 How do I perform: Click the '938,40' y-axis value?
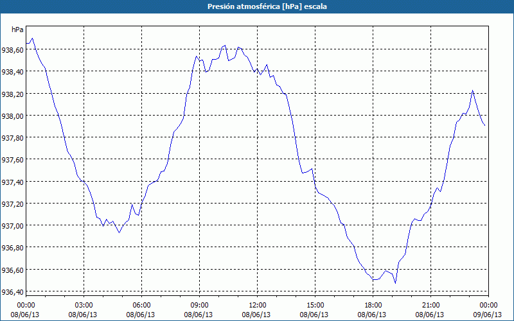coord(12,72)
